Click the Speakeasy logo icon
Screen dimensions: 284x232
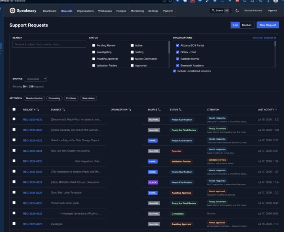(x=12, y=11)
